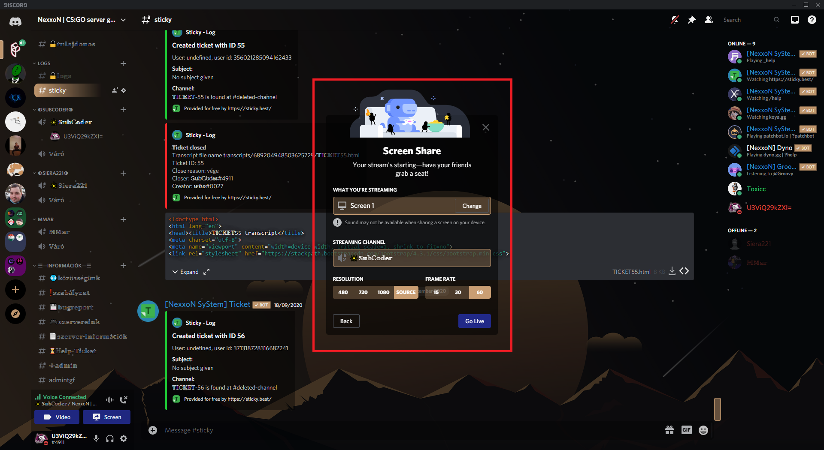The height and width of the screenshot is (450, 824).
Task: Select 60 frame rate option
Action: pos(480,292)
